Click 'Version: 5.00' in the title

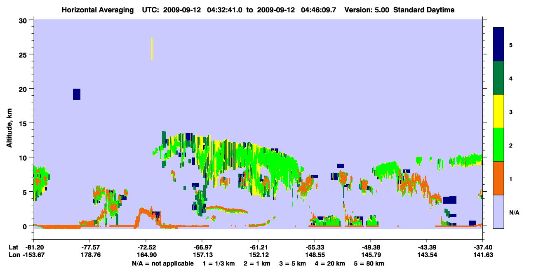coord(367,10)
